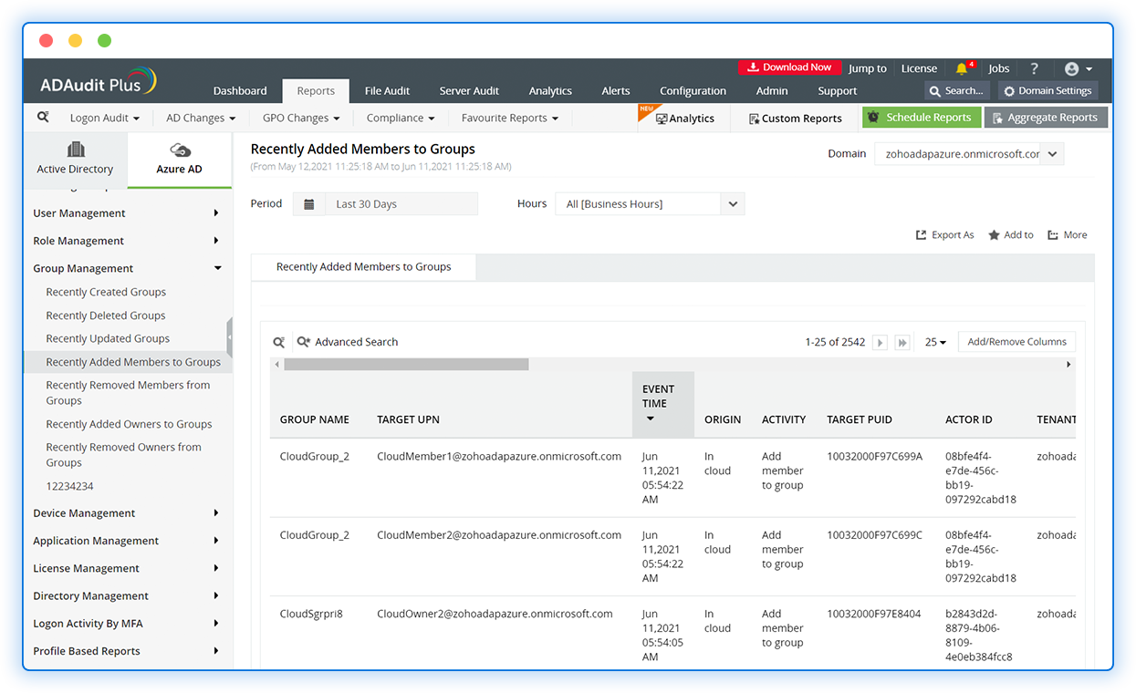Screen dimensions: 1136x693
Task: Jump to last page of results
Action: (902, 342)
